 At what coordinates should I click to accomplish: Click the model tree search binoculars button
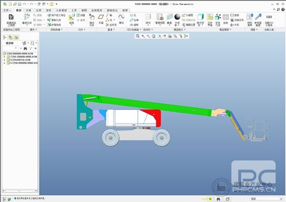coord(25,48)
